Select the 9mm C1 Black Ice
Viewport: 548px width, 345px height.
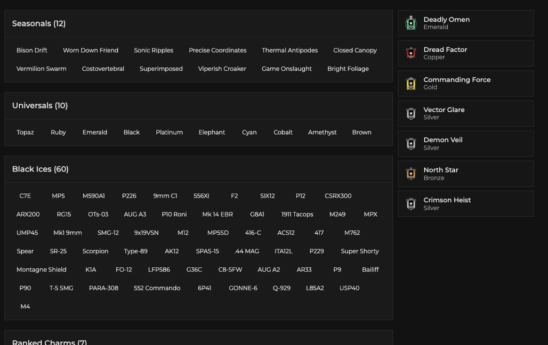click(165, 196)
